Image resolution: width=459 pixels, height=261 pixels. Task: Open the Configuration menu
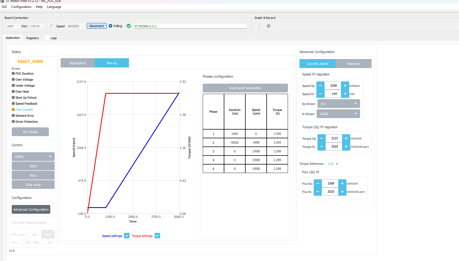[x=21, y=7]
